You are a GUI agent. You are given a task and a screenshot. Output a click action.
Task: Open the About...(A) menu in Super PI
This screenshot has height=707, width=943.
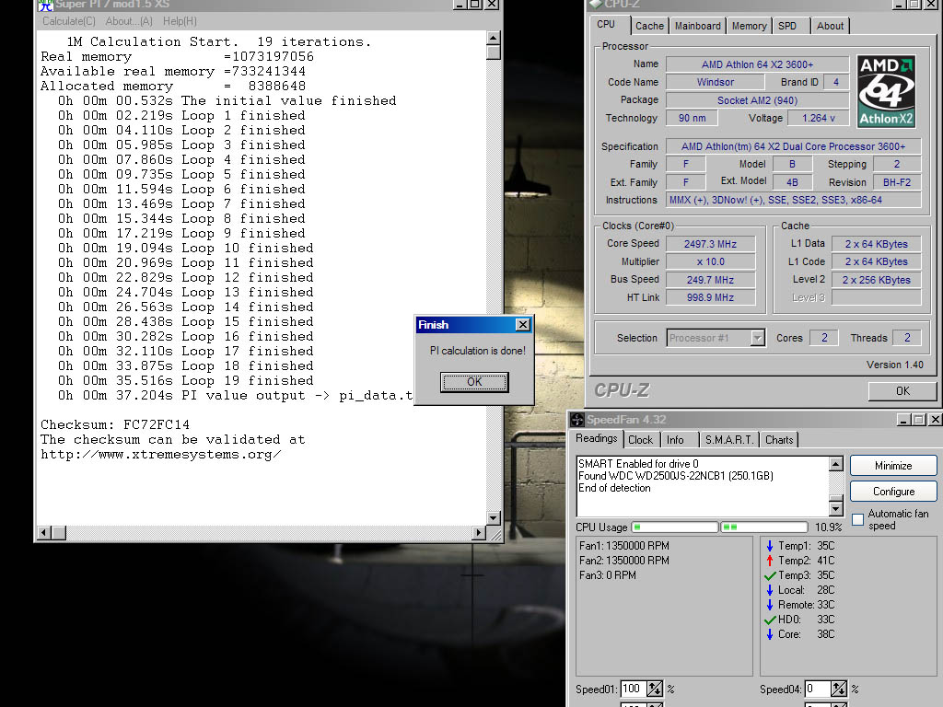coord(129,21)
